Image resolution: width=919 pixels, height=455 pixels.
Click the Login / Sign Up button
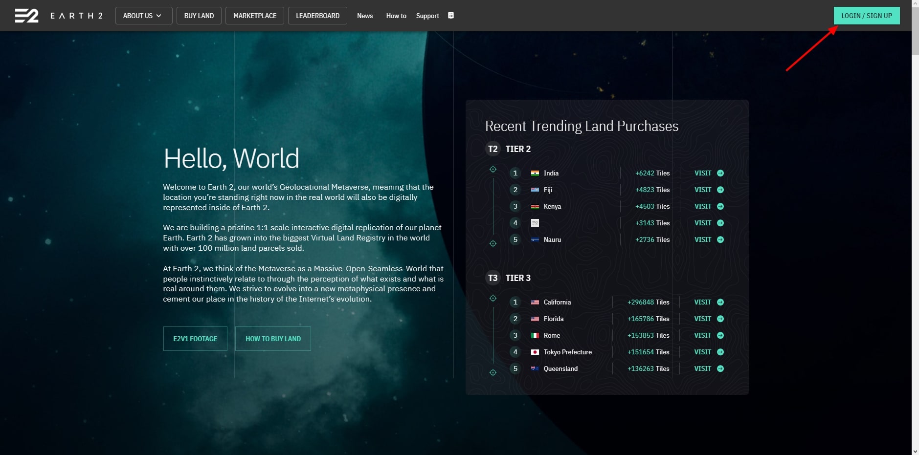866,16
